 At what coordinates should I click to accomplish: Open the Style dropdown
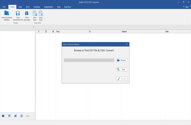click(186, 7)
